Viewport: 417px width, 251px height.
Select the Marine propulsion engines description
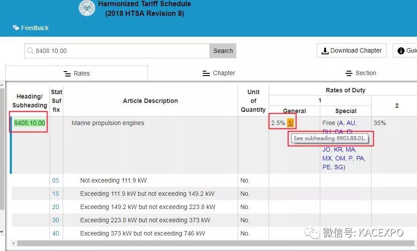point(108,123)
